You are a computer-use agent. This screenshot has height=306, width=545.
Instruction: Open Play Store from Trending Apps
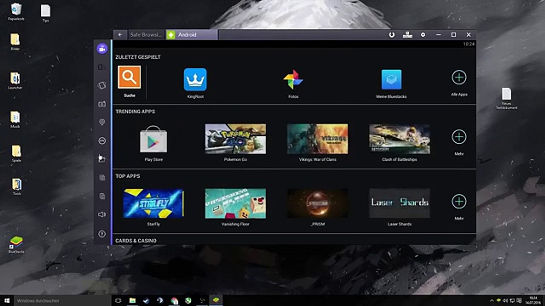point(153,139)
